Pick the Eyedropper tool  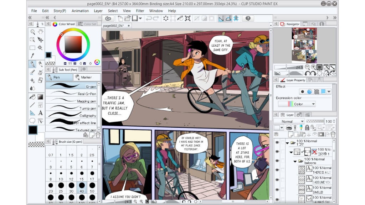tap(32, 56)
